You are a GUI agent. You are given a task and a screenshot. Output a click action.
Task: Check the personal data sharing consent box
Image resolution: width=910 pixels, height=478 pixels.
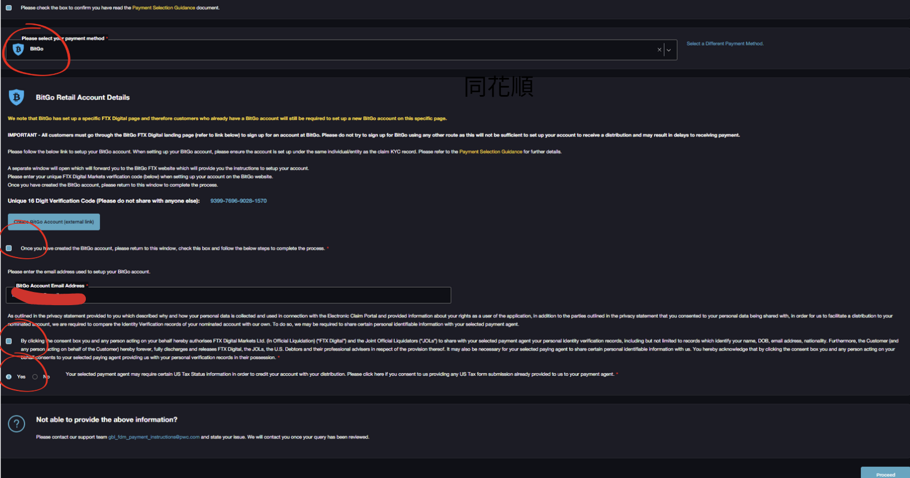(9, 341)
